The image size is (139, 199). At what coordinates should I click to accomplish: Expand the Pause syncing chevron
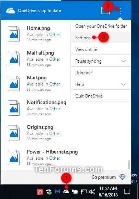click(x=123, y=61)
